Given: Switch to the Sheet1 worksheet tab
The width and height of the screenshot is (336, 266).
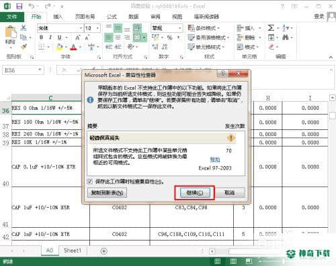Looking at the screenshot, I should 73,251.
